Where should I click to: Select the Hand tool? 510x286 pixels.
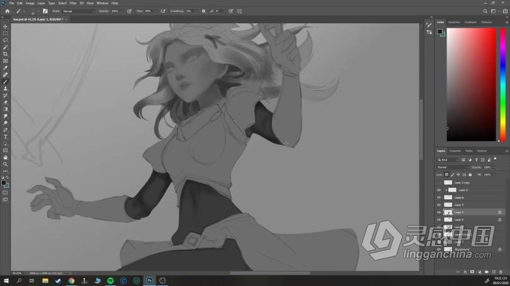[5, 157]
